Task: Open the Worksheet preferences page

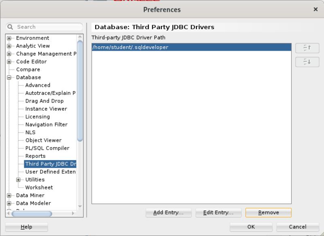Action: click(39, 187)
